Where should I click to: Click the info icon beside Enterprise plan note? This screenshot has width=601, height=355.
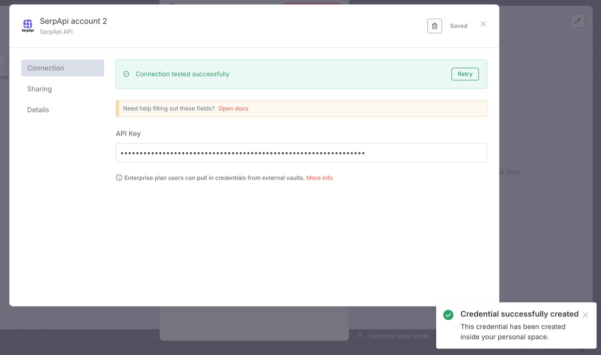[x=119, y=177]
